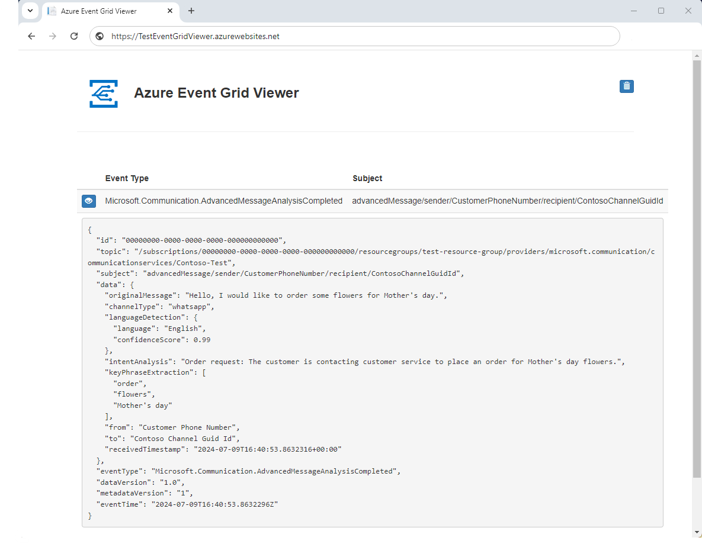The width and height of the screenshot is (702, 544).
Task: Open the tab search dropdown chevron
Action: 30,11
